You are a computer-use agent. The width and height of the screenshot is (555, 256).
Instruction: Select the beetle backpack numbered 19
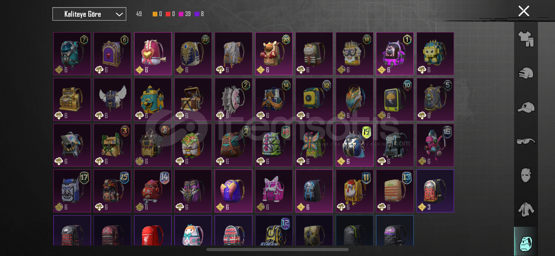pos(355,145)
